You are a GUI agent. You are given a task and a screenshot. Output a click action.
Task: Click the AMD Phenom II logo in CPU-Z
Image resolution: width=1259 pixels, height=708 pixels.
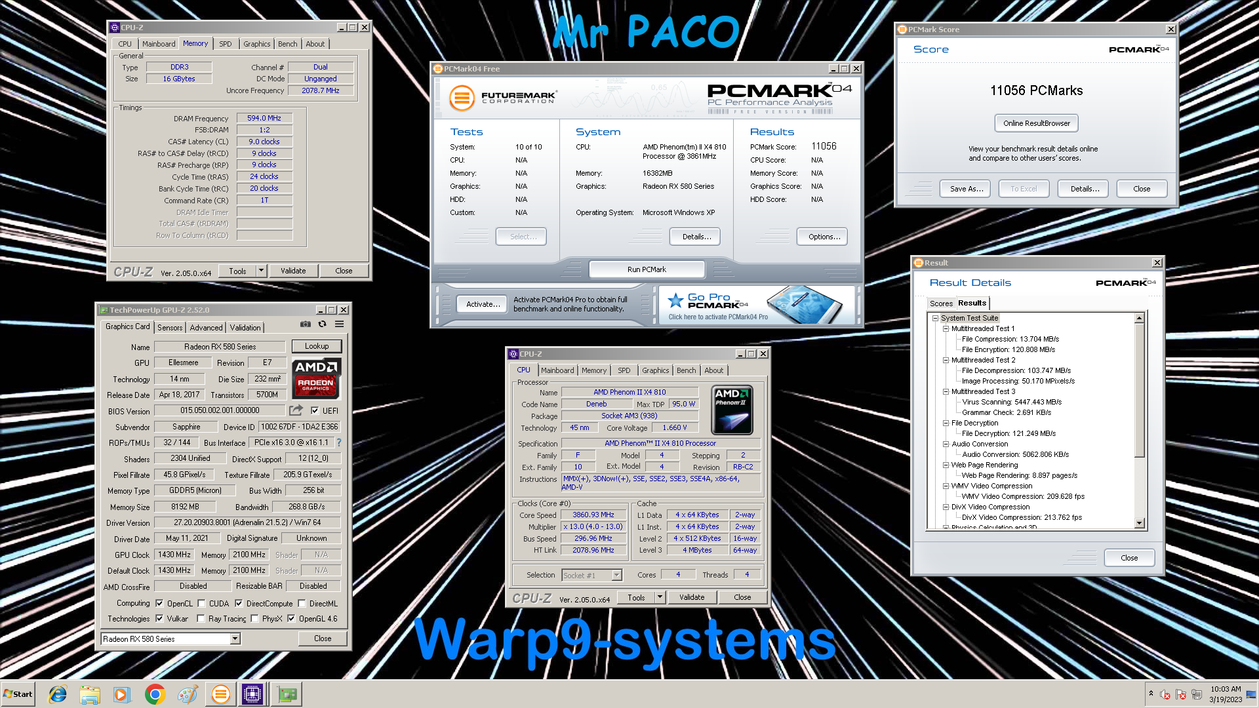732,410
